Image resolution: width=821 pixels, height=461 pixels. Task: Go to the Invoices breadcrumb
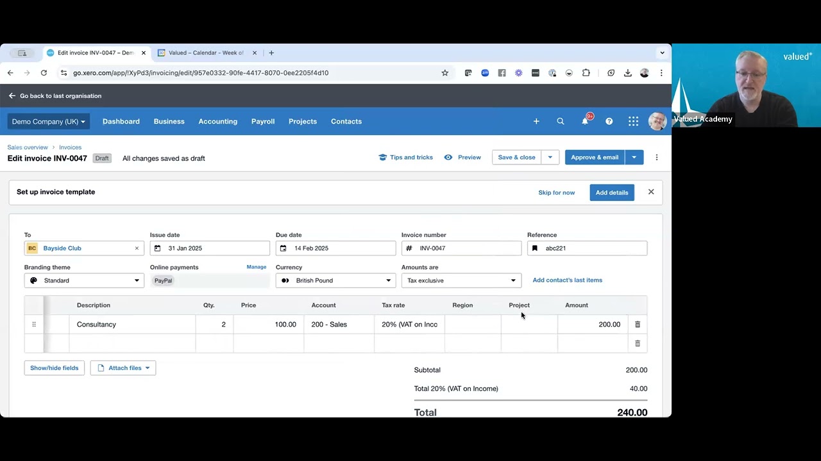pos(71,147)
